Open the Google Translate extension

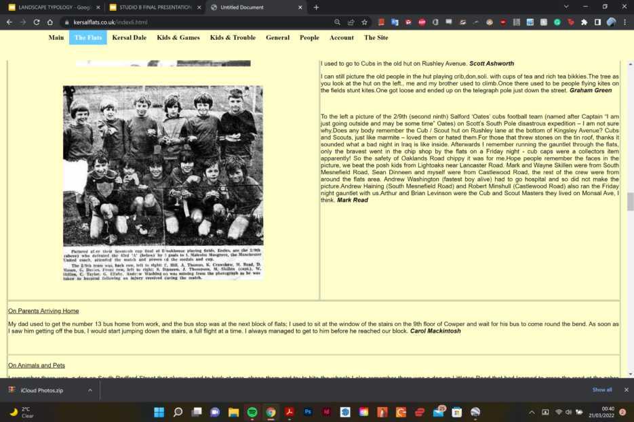[395, 22]
